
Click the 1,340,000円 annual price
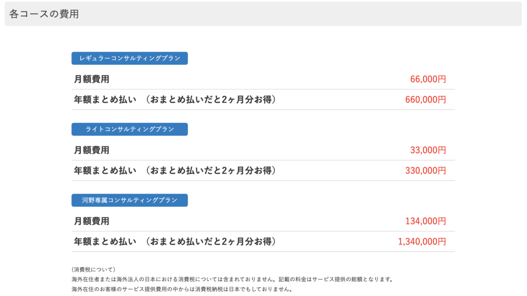[421, 242]
